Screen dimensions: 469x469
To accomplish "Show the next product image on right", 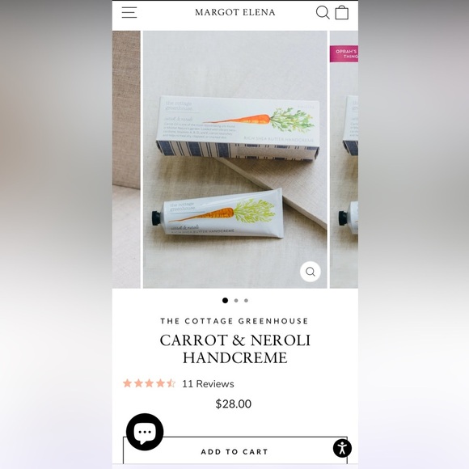I will [x=344, y=159].
